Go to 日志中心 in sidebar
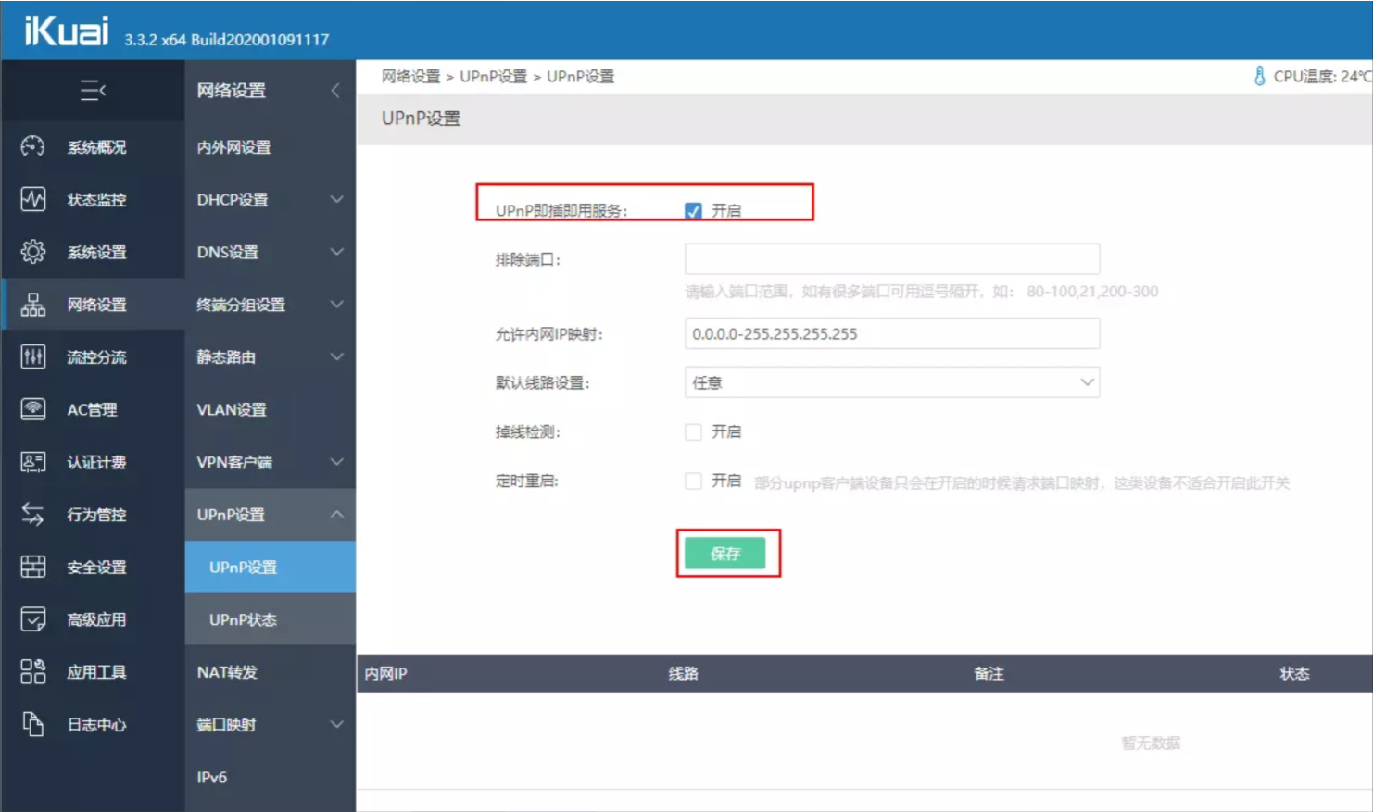 tap(96, 724)
